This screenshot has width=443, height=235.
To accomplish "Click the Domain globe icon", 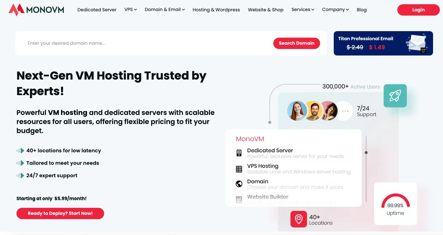I will pos(239,184).
